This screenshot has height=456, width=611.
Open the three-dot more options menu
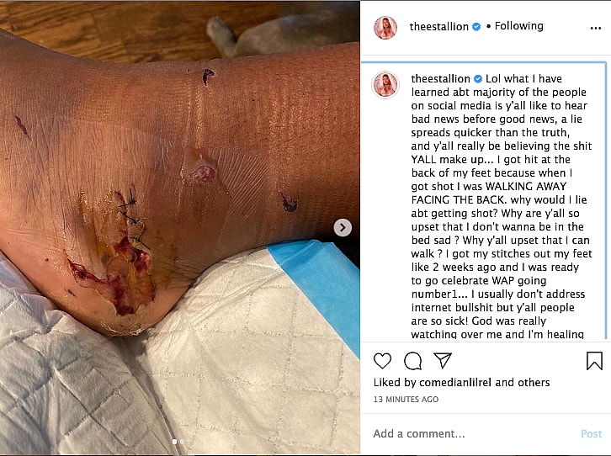tap(595, 28)
